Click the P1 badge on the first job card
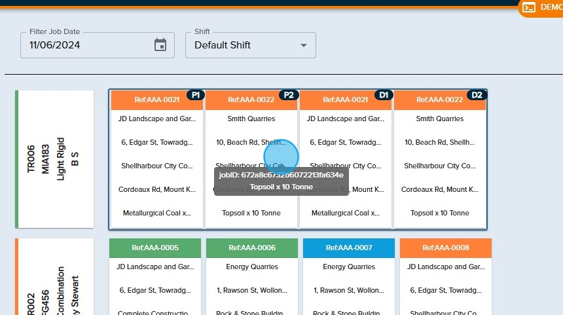 pos(195,95)
